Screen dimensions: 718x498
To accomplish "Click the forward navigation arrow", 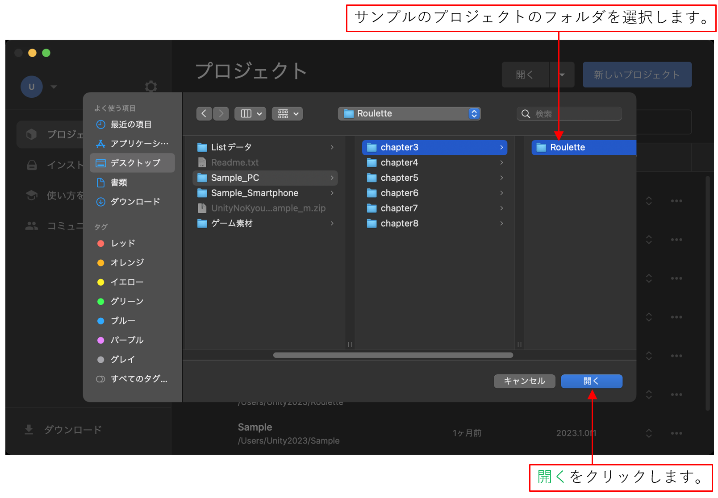I will (x=221, y=113).
